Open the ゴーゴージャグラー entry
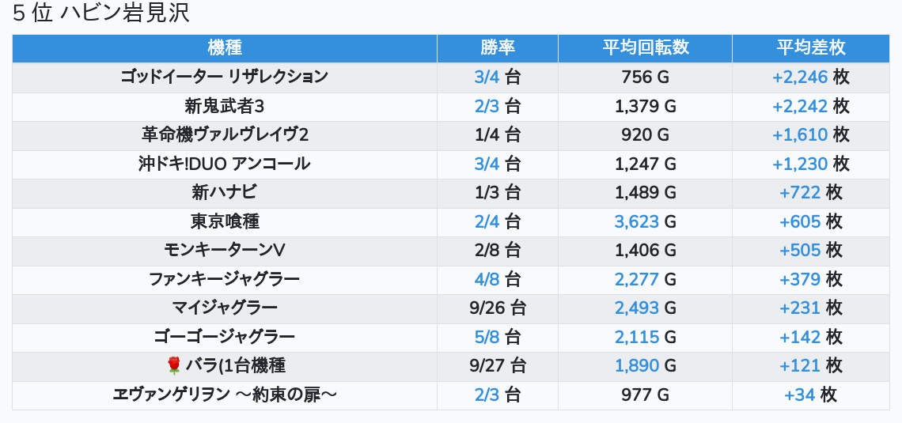The height and width of the screenshot is (423, 902). tap(225, 337)
